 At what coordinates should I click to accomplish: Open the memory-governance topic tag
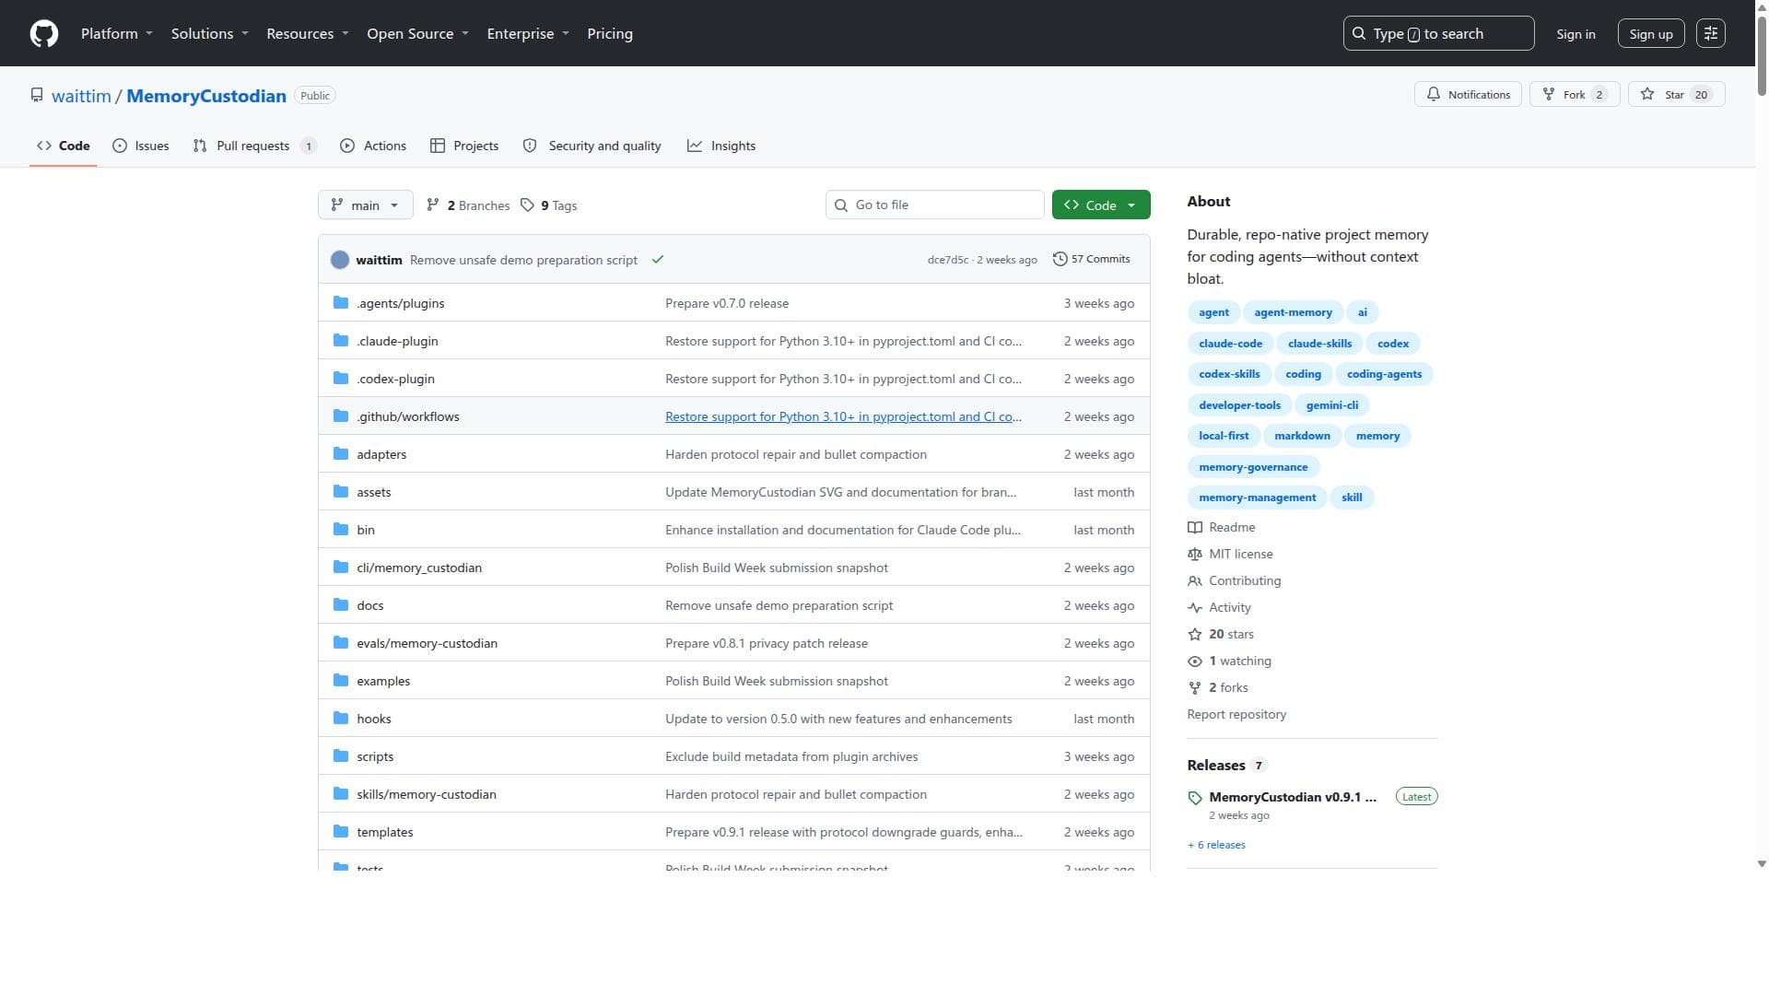(x=1253, y=467)
